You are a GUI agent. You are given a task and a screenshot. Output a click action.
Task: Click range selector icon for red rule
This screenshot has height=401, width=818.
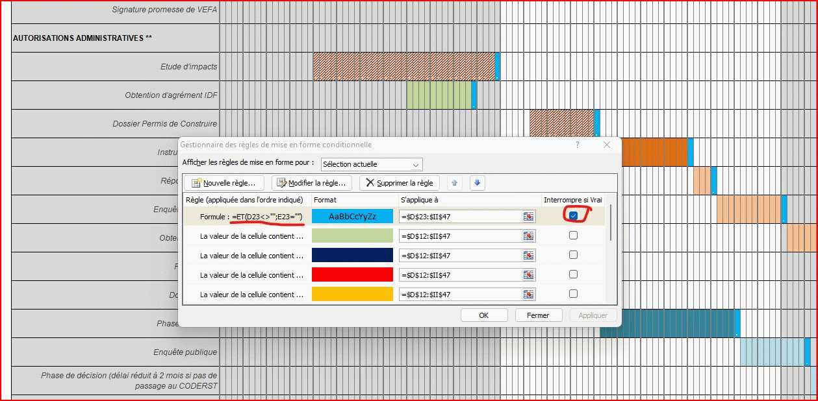tap(528, 275)
